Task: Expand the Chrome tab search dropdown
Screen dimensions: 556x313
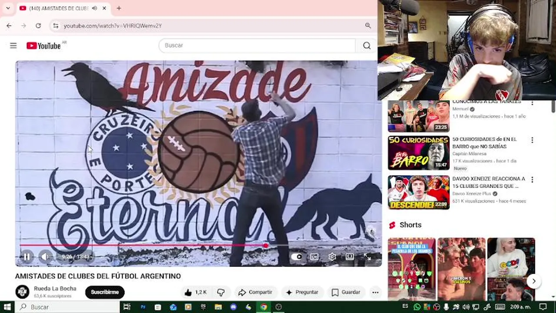Action: [8, 8]
